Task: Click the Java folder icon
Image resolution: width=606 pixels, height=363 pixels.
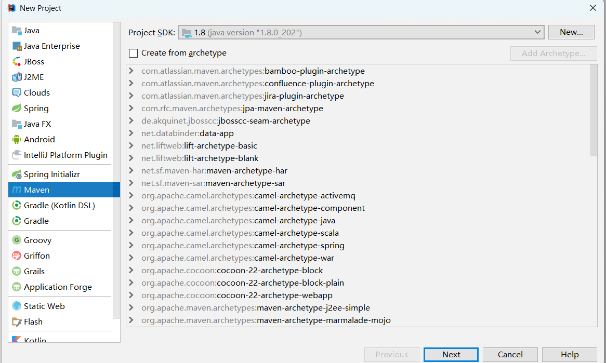Action: point(17,31)
